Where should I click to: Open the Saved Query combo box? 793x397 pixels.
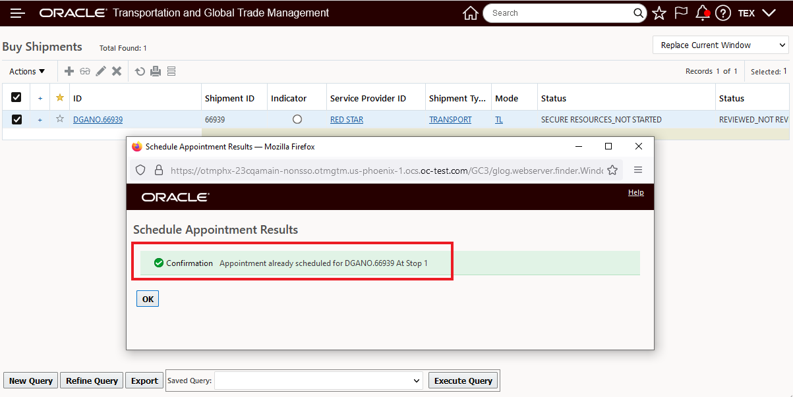pos(319,381)
